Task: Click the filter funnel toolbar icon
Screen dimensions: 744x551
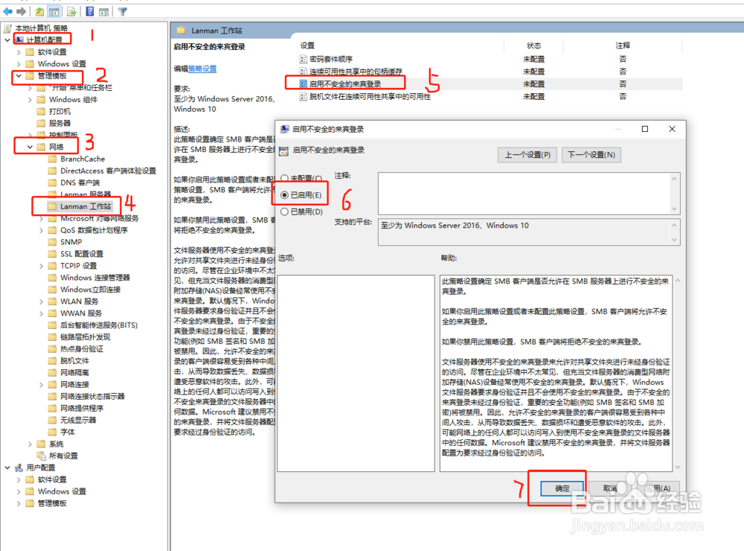Action: [122, 11]
